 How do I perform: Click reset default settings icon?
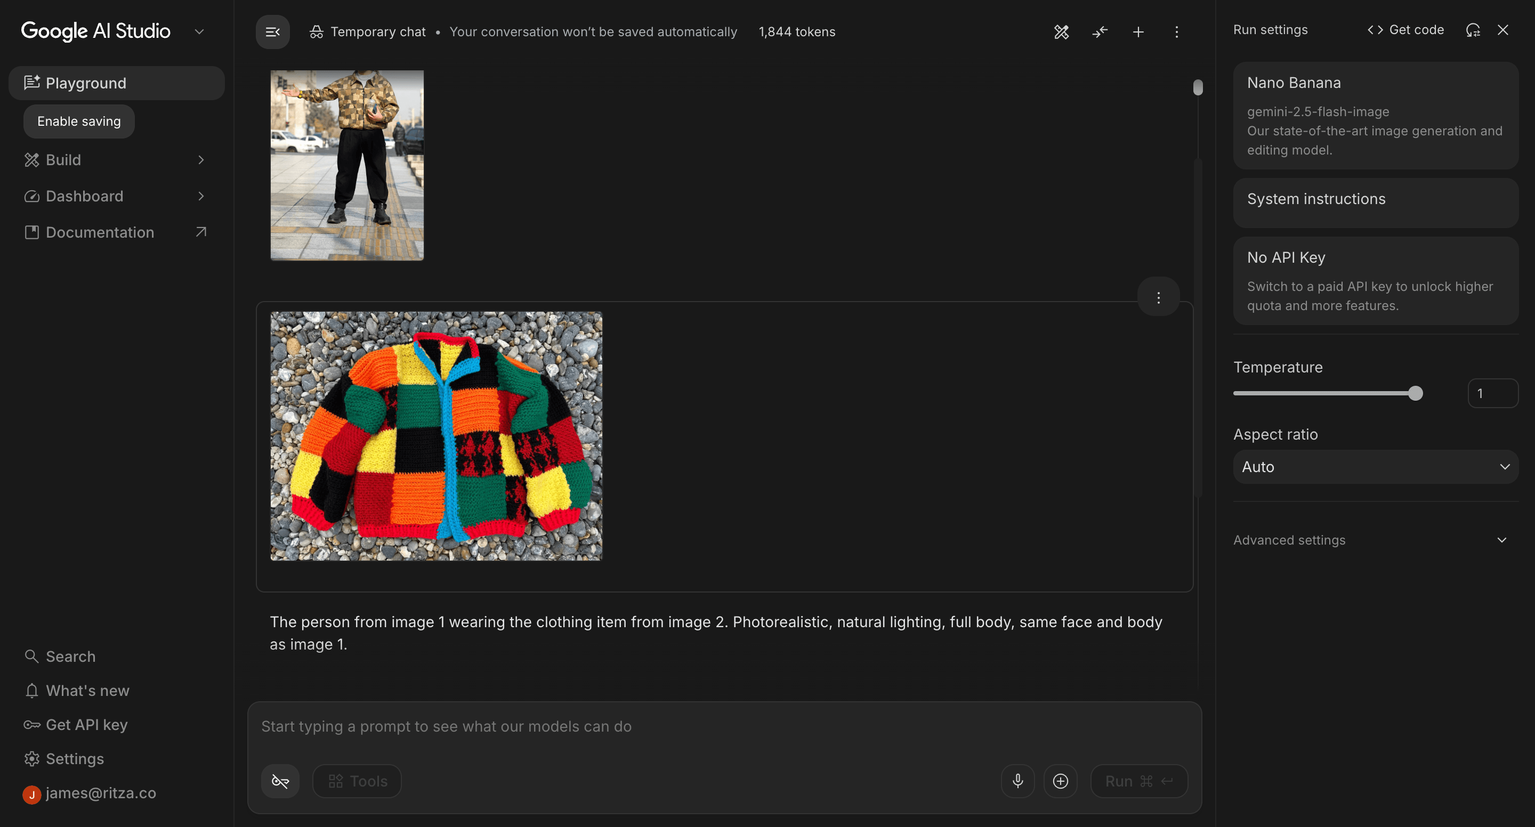(1473, 30)
